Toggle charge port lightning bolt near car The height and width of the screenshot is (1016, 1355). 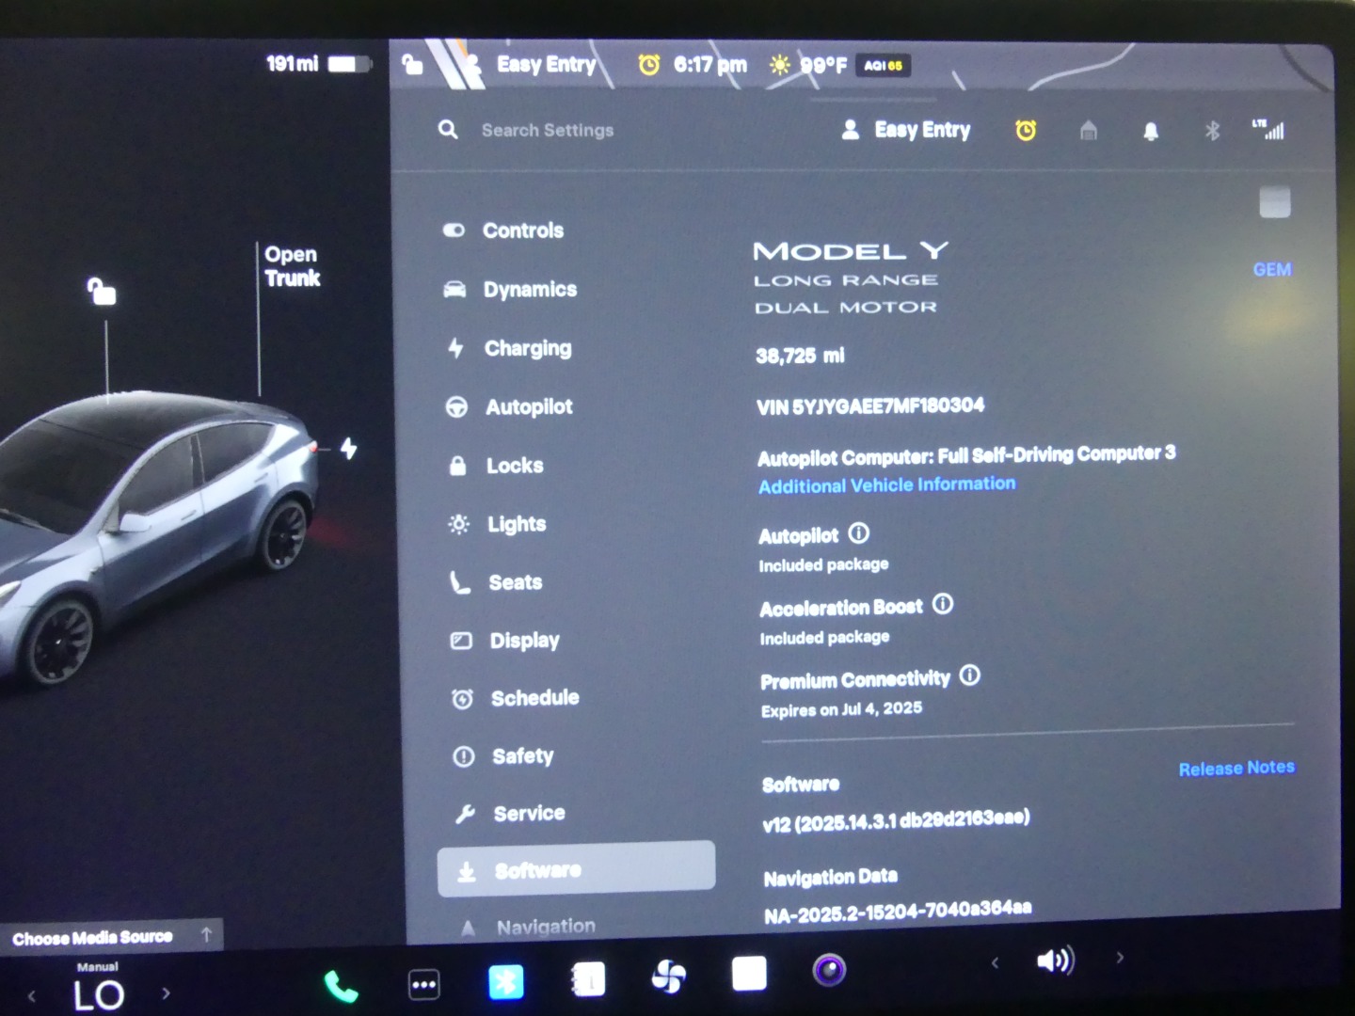coord(349,449)
